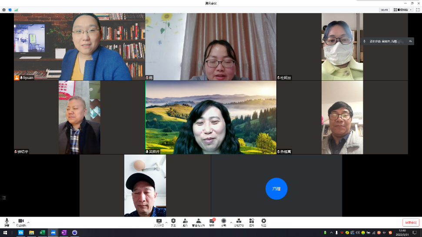This screenshot has width=422, height=237.
Task: Open the Manage Members panel
Action: tap(198, 222)
